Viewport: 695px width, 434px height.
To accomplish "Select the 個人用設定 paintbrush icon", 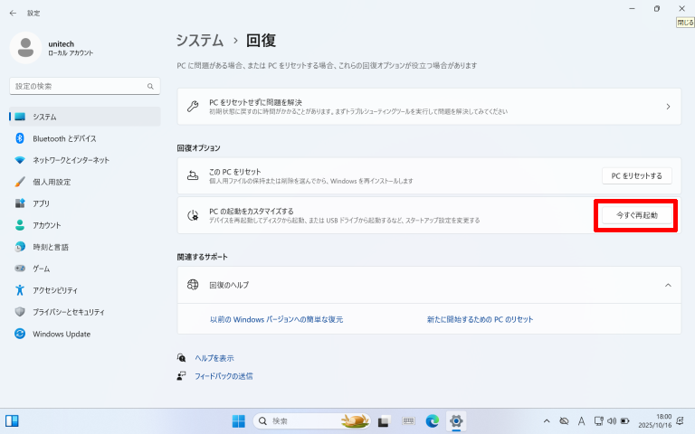I will pyautogui.click(x=20, y=182).
